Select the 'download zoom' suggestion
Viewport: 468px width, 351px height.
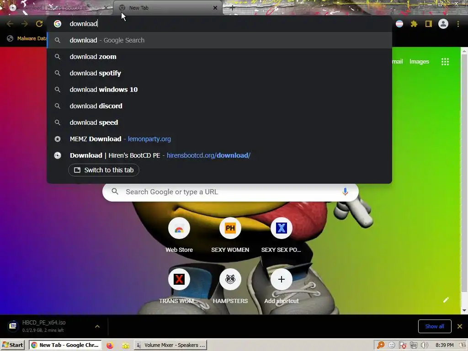coord(219,57)
